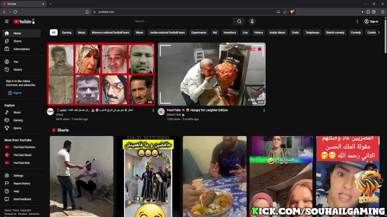This screenshot has width=387, height=217.
Task: Open browser share icon in address bar
Action: coord(285,12)
